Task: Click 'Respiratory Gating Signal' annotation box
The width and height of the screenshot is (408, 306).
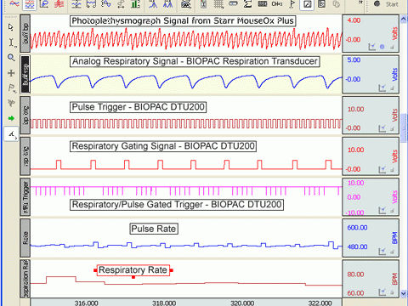Action: 163,146
